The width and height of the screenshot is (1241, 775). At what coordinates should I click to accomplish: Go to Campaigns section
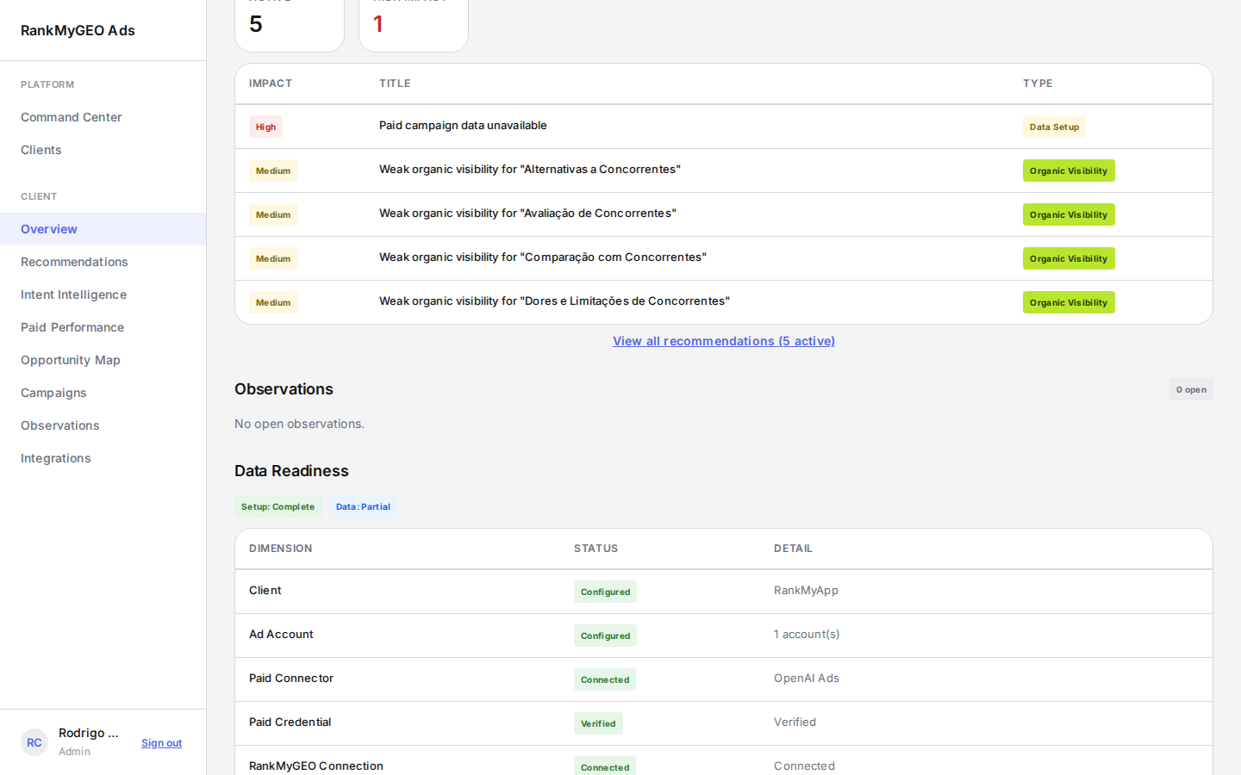point(103,393)
